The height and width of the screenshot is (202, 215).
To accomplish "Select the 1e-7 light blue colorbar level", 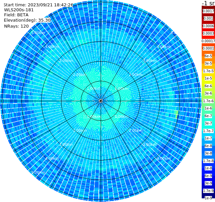I will click(208, 138).
